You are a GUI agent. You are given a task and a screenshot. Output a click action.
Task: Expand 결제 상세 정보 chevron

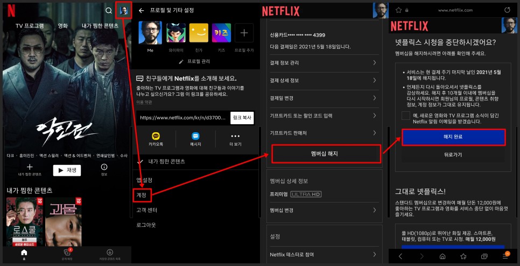tap(375, 80)
